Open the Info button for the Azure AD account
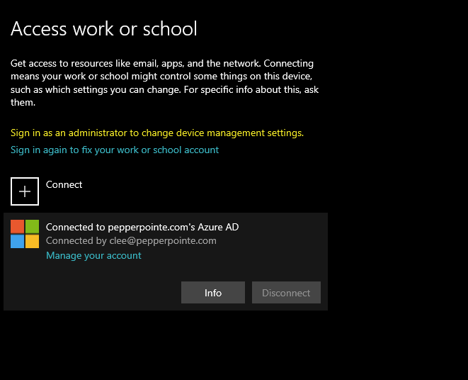The height and width of the screenshot is (380, 468). tap(213, 292)
